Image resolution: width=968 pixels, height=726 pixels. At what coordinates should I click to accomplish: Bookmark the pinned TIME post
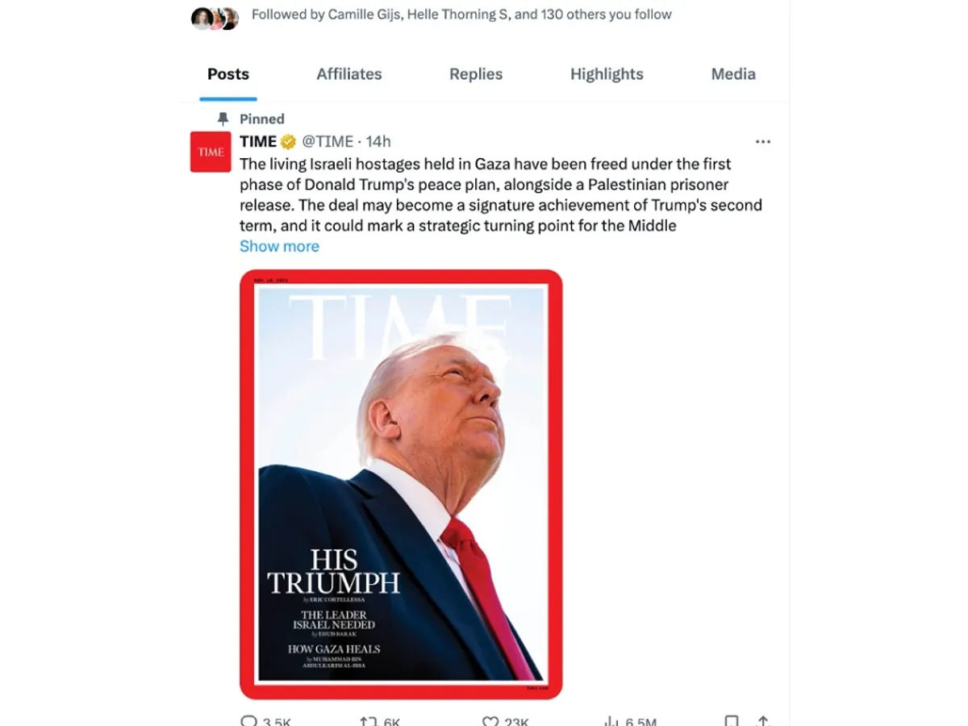tap(731, 721)
